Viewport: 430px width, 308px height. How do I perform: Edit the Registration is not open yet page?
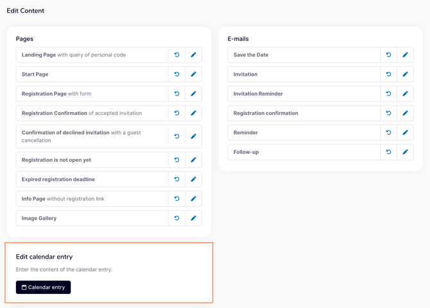(x=193, y=160)
